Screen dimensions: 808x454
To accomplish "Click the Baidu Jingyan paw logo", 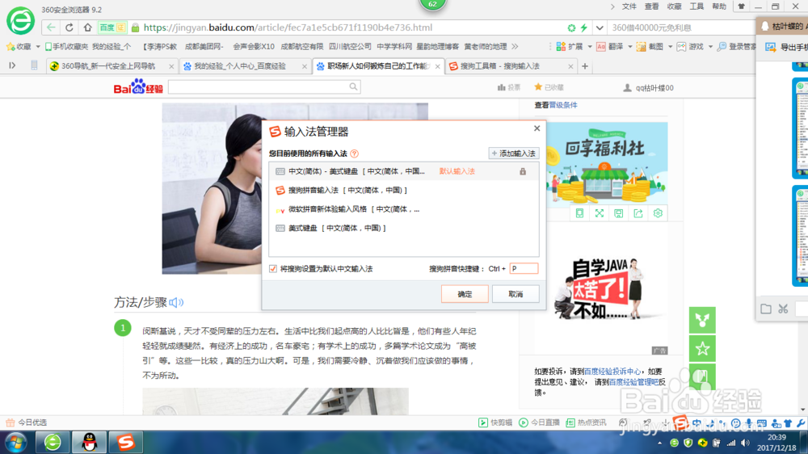I will click(138, 86).
